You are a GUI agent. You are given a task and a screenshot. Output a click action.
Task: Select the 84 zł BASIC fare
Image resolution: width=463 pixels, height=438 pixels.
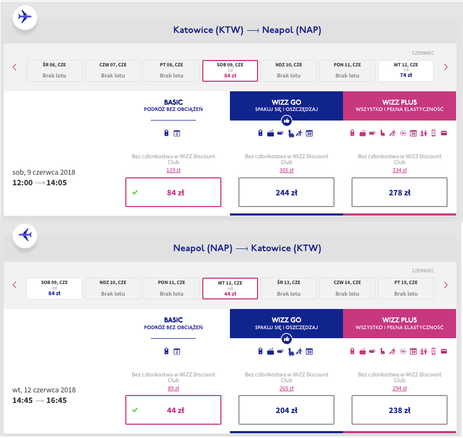point(173,192)
